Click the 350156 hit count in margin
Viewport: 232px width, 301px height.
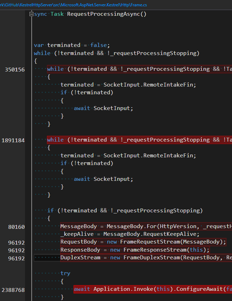point(15,70)
